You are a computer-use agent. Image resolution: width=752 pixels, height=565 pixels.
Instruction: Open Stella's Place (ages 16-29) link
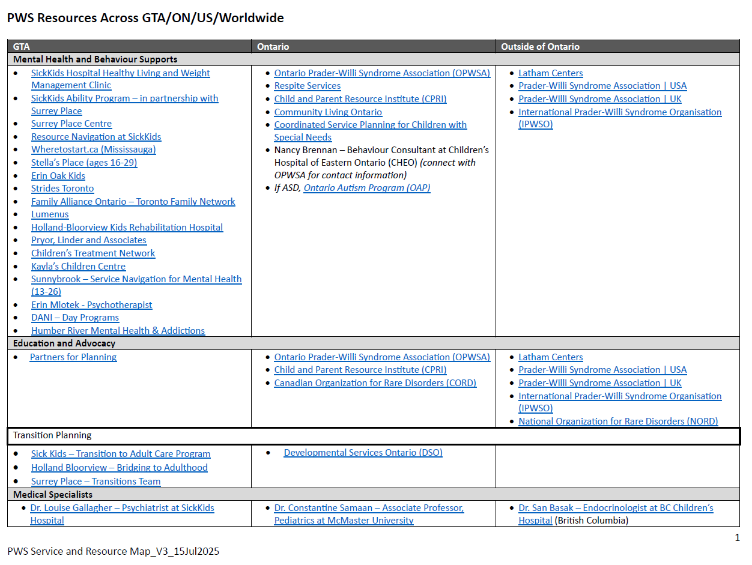coord(84,163)
